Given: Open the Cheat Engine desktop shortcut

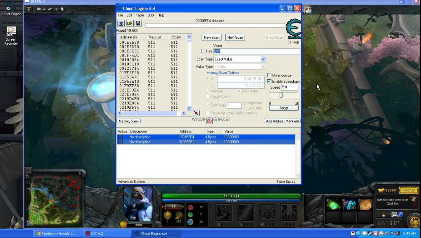Looking at the screenshot, I should pyautogui.click(x=11, y=8).
